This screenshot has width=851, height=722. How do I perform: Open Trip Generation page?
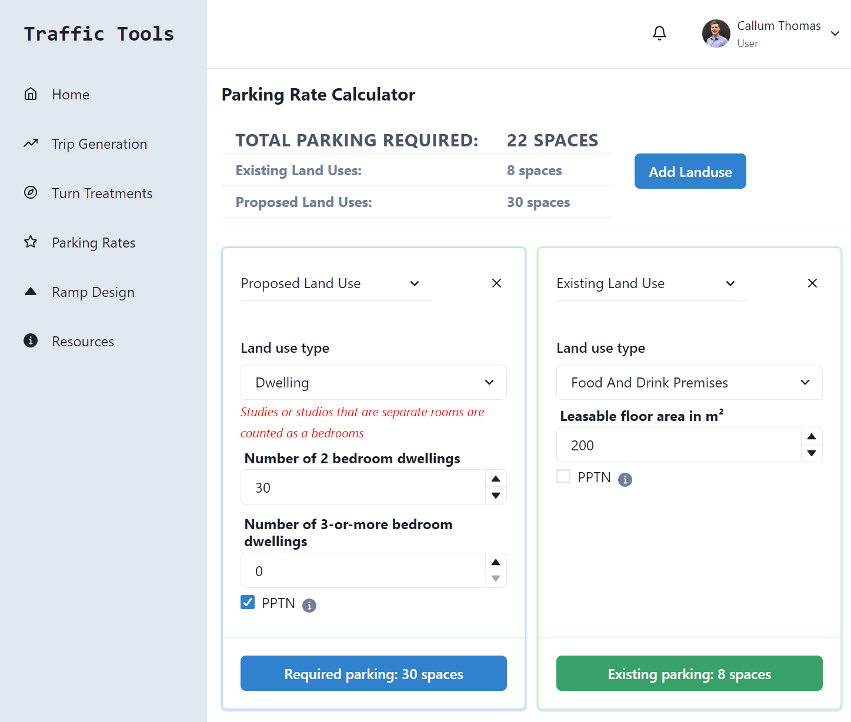(x=99, y=144)
